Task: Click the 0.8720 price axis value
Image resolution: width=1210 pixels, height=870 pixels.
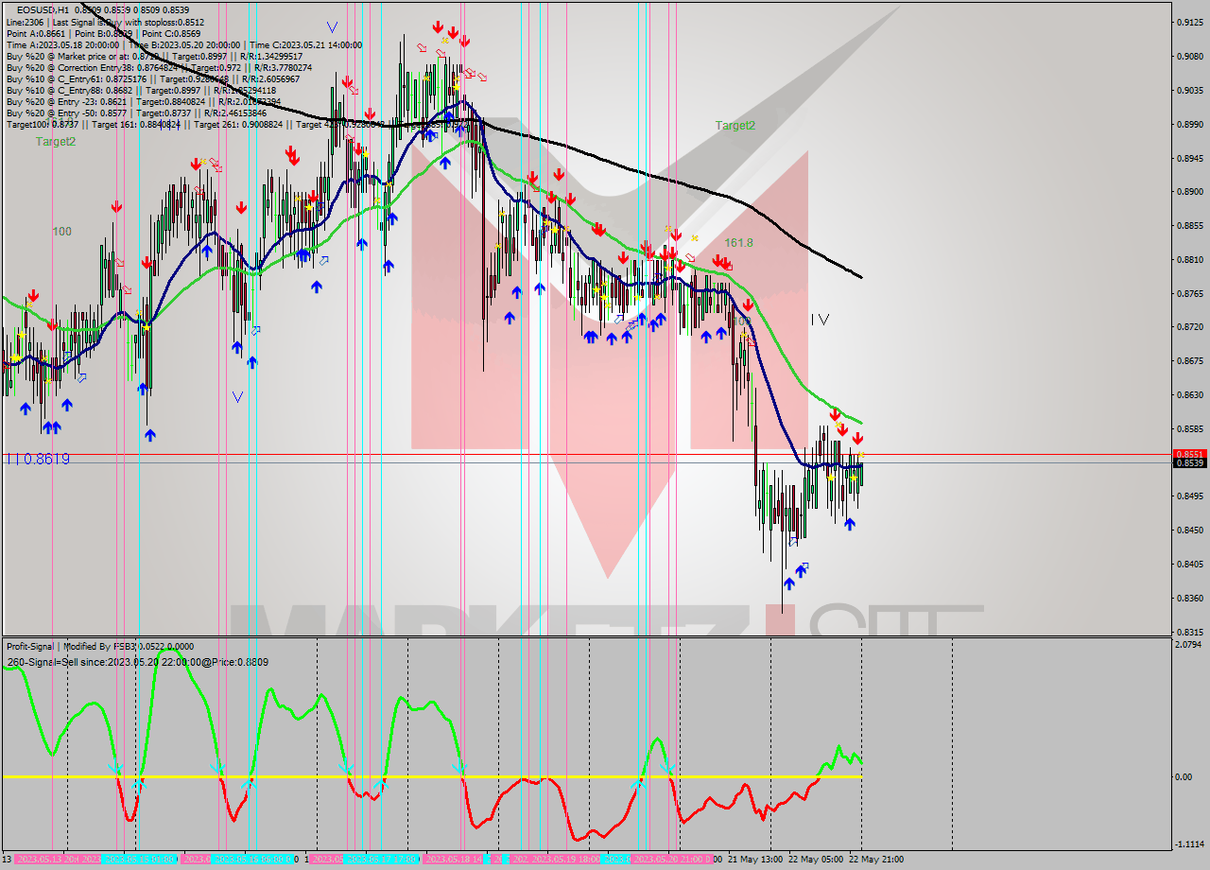Action: 1189,327
